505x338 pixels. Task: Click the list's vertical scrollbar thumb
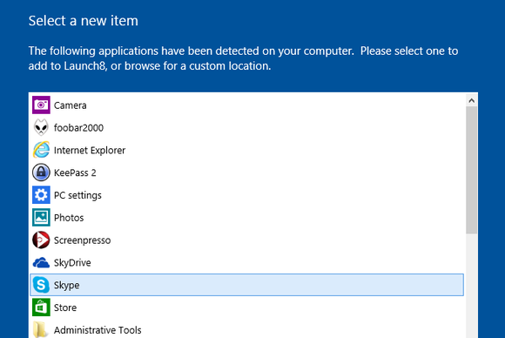pyautogui.click(x=472, y=170)
